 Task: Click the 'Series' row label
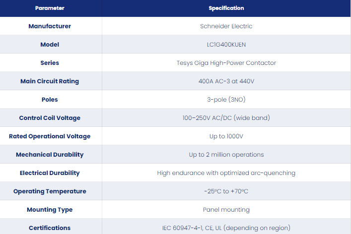click(x=50, y=63)
